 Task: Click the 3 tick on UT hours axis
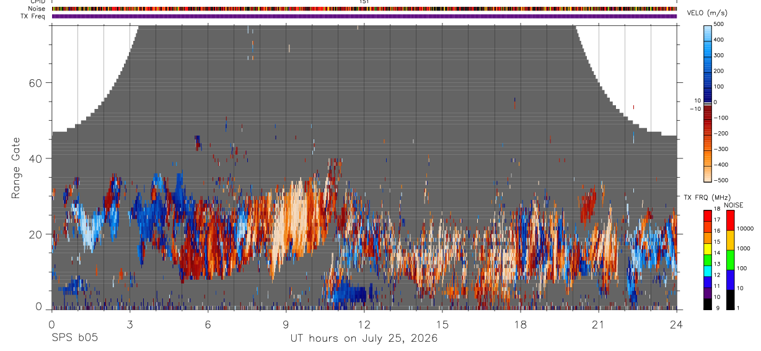[130, 324]
